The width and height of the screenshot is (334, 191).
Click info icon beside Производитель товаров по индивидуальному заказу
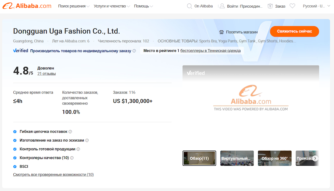(x=134, y=51)
